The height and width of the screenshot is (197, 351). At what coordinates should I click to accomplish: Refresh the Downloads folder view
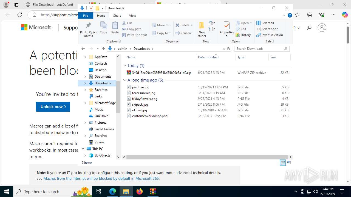[x=229, y=49]
